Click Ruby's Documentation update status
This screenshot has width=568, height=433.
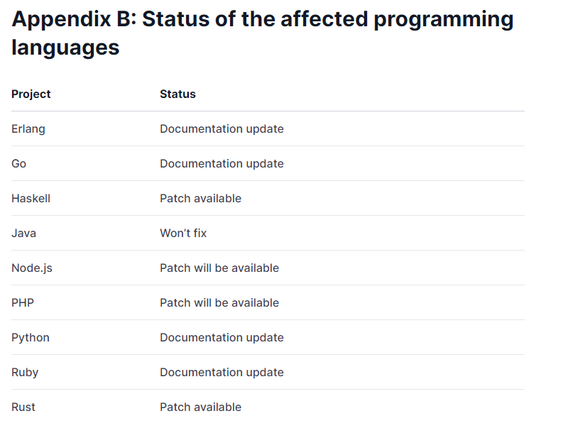[222, 372]
